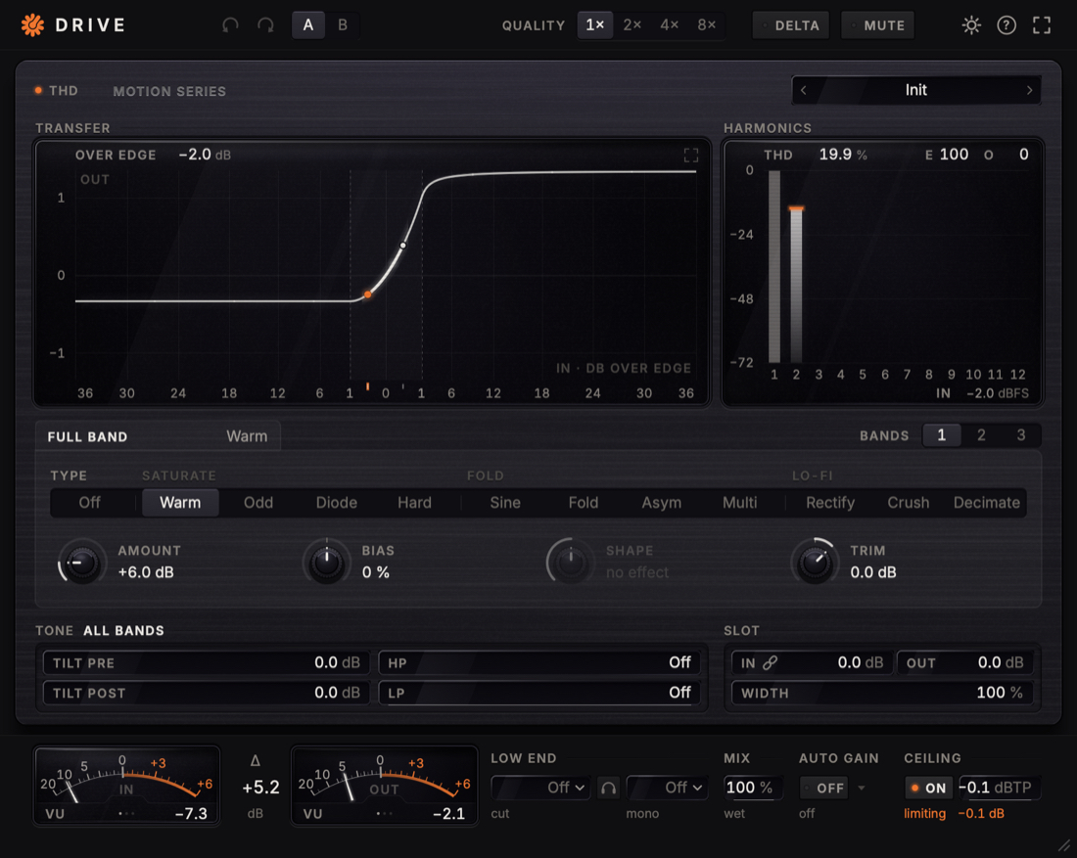The width and height of the screenshot is (1077, 858).
Task: Select A state slot
Action: pos(308,25)
